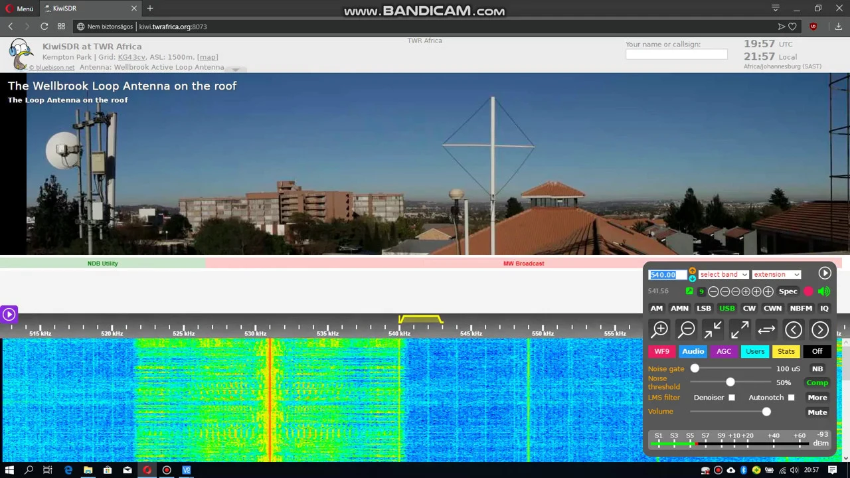This screenshot has height=478, width=850.
Task: Click the cyan frequency down arrow
Action: pos(692,278)
